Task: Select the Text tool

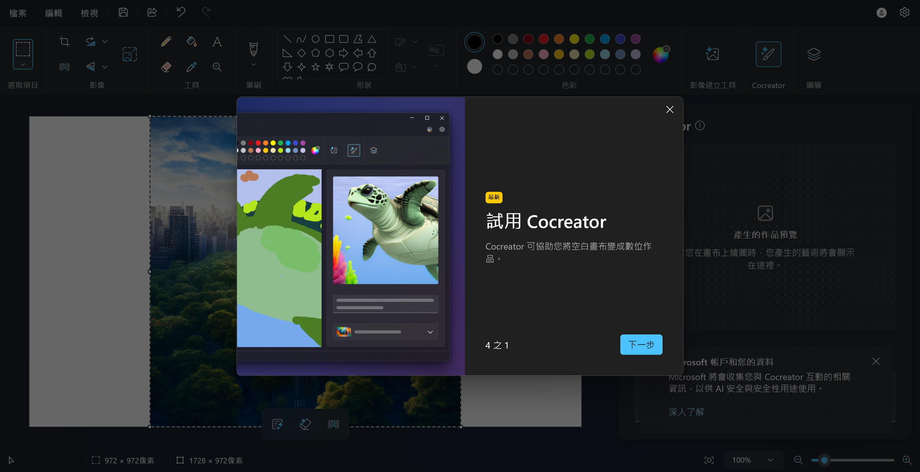Action: point(217,42)
